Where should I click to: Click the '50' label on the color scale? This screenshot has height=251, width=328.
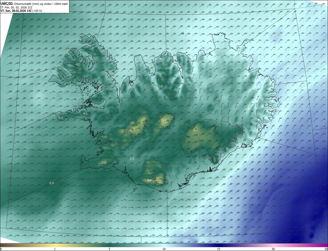(x=326, y=249)
